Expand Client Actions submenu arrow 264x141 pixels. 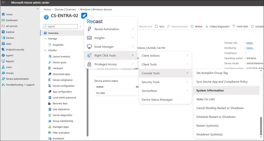point(187,55)
